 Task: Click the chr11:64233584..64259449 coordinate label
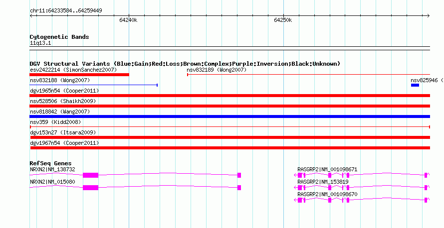click(x=66, y=11)
